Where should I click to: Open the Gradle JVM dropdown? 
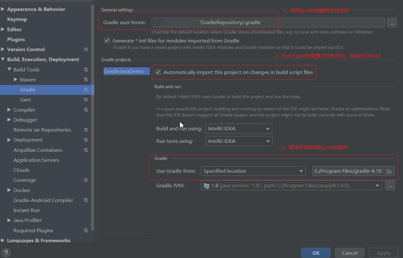[x=291, y=186]
